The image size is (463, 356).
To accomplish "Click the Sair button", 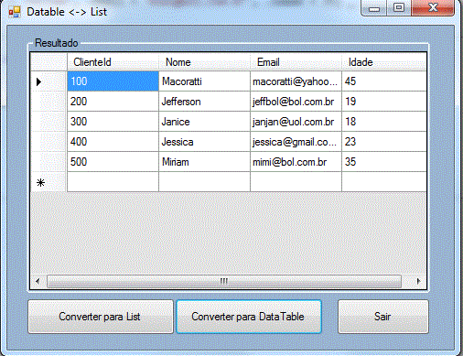I will pos(383,317).
